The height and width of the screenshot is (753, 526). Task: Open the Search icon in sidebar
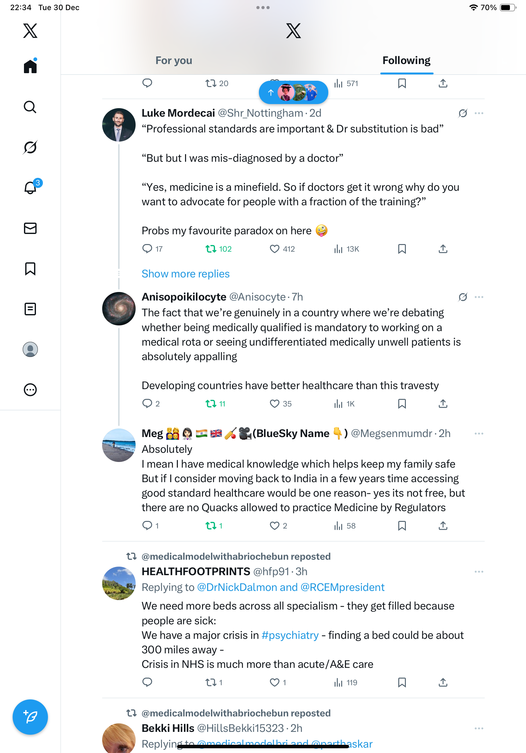(x=30, y=107)
